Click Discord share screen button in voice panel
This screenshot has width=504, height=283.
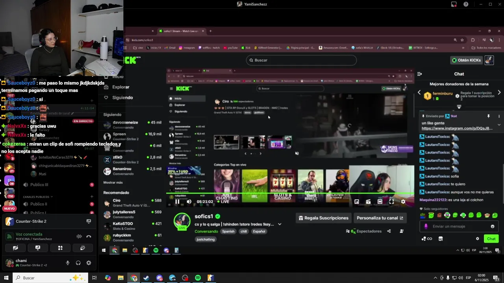coord(38,248)
